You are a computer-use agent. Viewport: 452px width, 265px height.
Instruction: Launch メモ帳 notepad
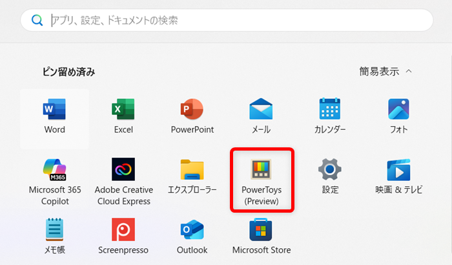tap(54, 237)
